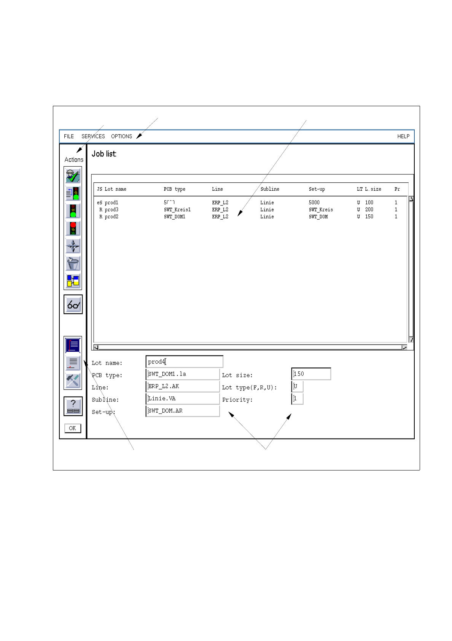The width and height of the screenshot is (452, 641).
Task: Click the Priority field containing 1
Action: tap(298, 399)
